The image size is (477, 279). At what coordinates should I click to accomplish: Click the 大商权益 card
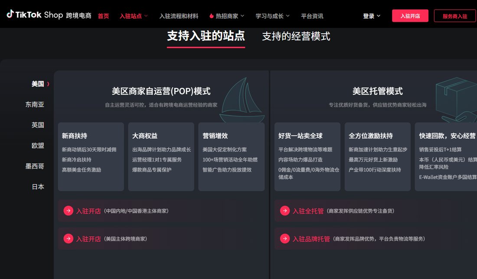[161, 156]
